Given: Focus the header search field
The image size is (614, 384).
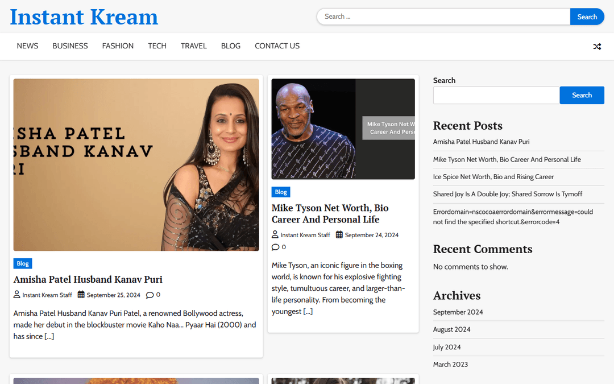Looking at the screenshot, I should pos(443,16).
